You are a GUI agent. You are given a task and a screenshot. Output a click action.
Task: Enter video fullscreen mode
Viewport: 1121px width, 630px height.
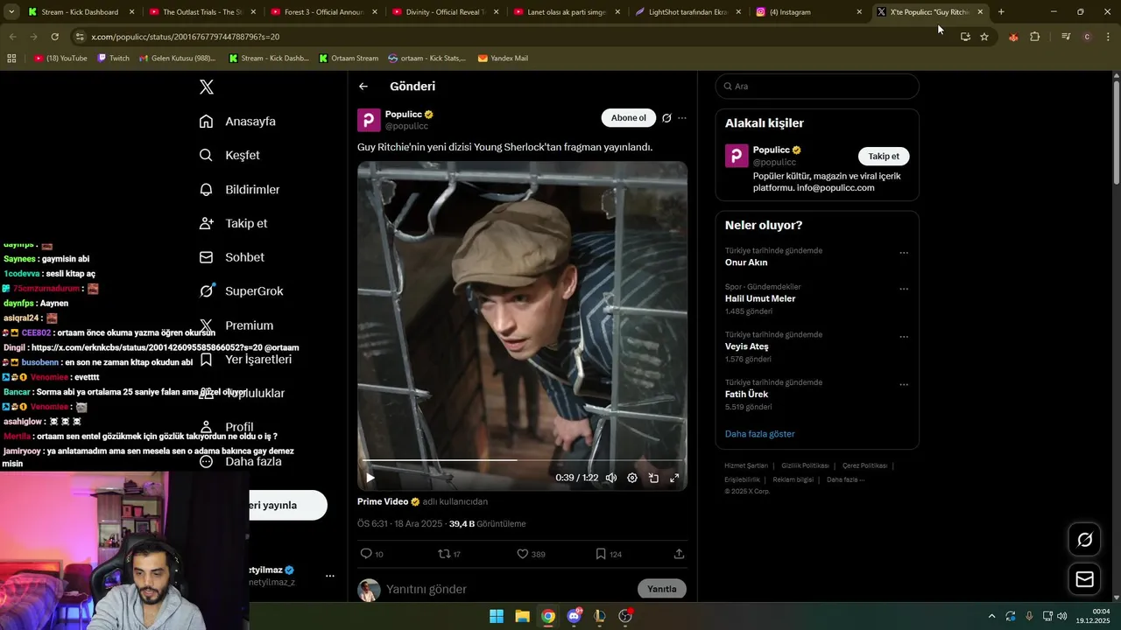pos(674,478)
